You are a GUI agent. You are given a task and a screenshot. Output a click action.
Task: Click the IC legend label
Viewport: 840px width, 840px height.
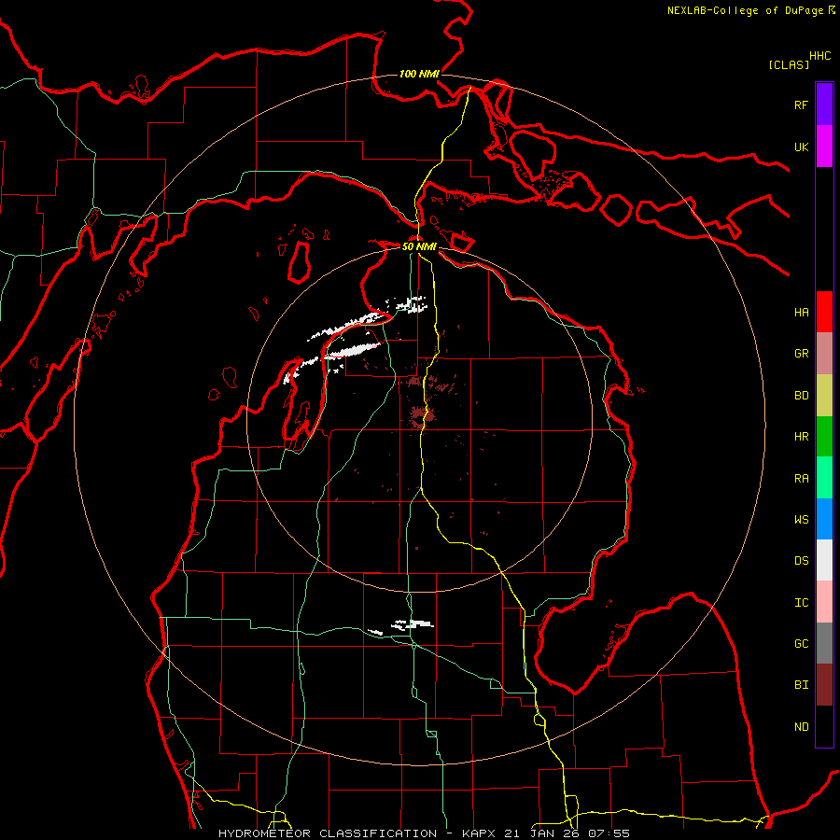pyautogui.click(x=801, y=603)
